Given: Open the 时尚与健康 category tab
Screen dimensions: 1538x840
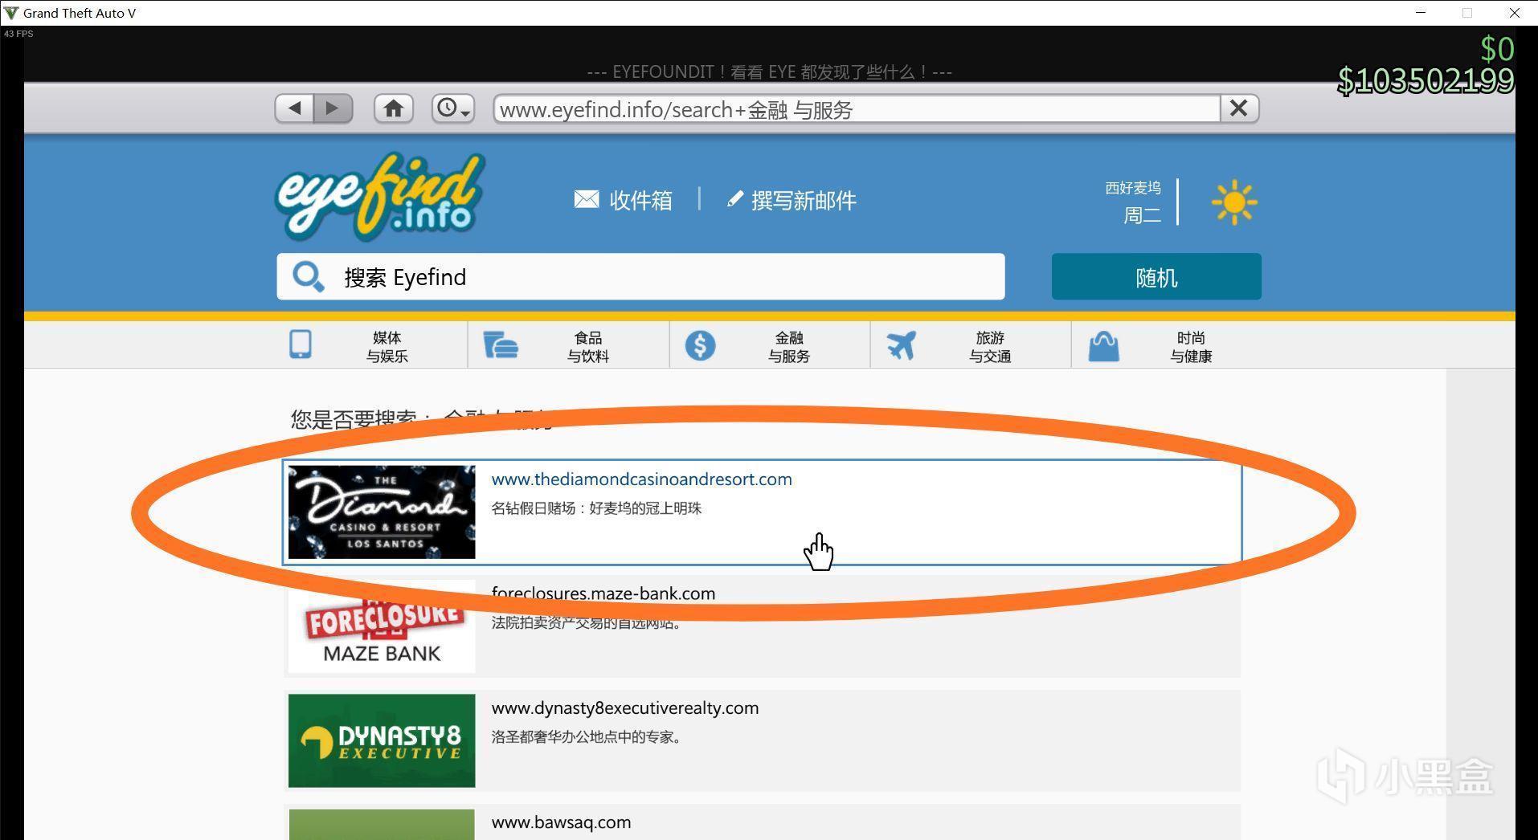Looking at the screenshot, I should click(x=1171, y=346).
